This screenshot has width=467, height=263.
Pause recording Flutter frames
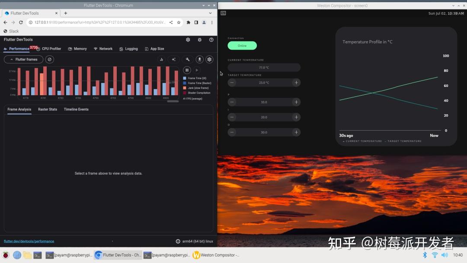(186, 70)
